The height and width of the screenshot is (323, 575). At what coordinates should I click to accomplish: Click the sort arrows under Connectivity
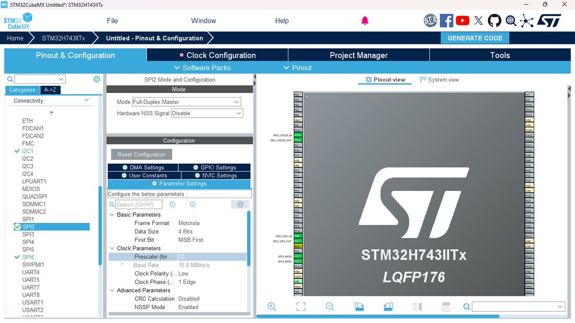(x=51, y=113)
